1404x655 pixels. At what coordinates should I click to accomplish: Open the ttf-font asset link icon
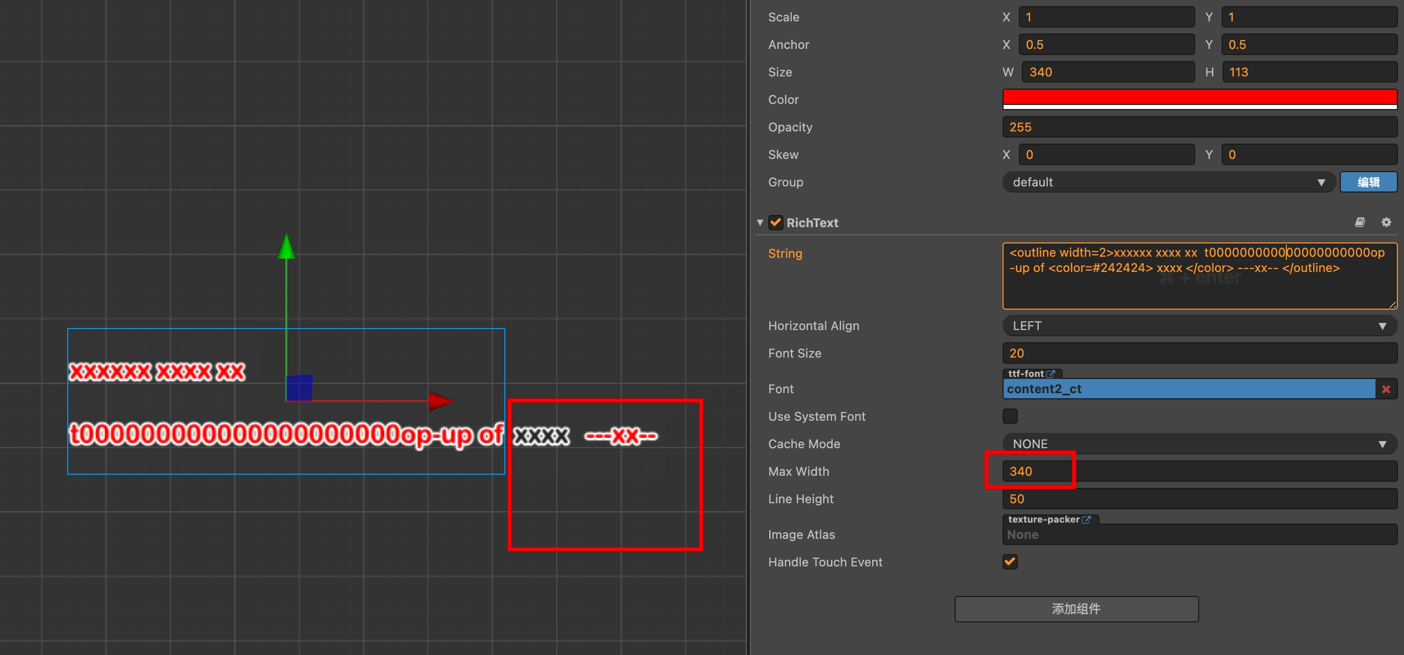tap(1051, 374)
